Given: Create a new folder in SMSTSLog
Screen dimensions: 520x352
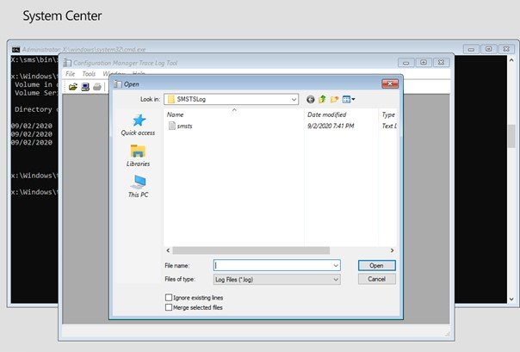Looking at the screenshot, I should click(x=334, y=99).
